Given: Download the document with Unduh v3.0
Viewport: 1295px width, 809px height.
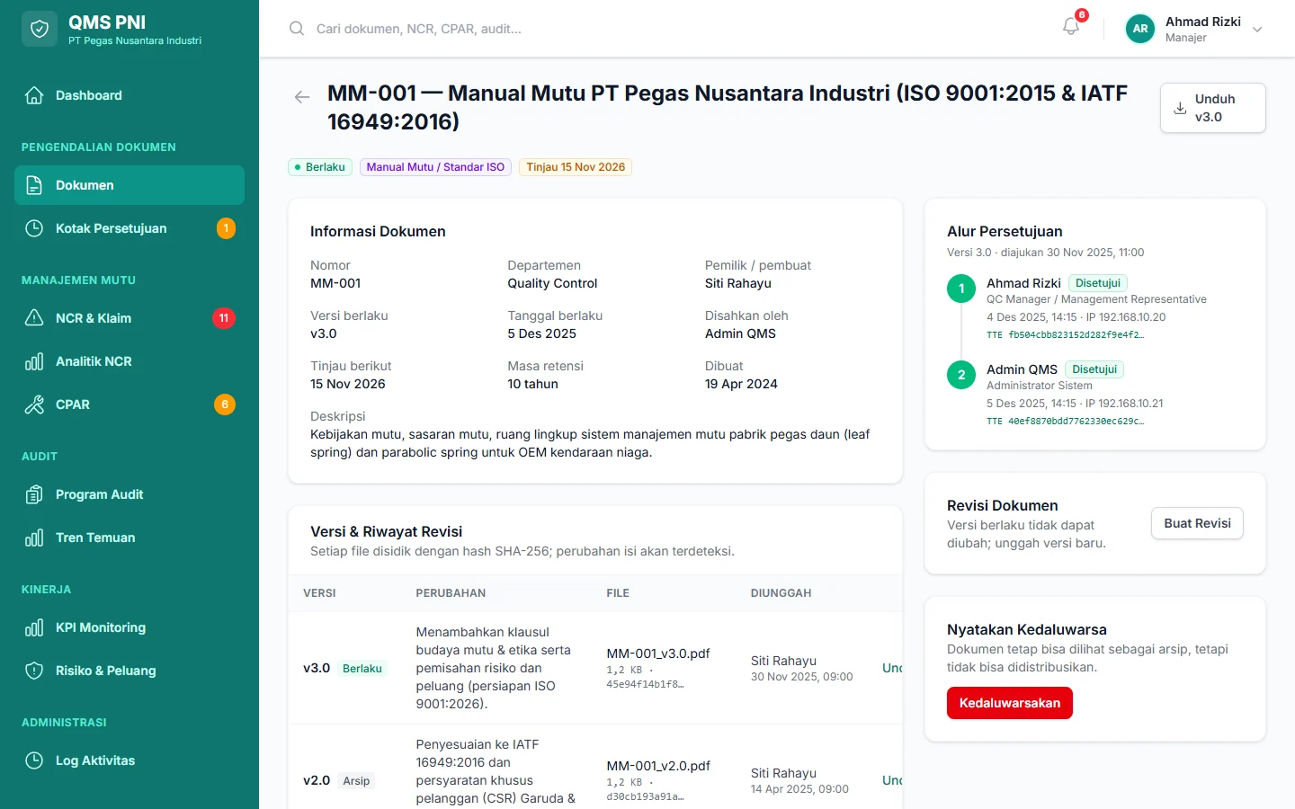Looking at the screenshot, I should point(1213,108).
